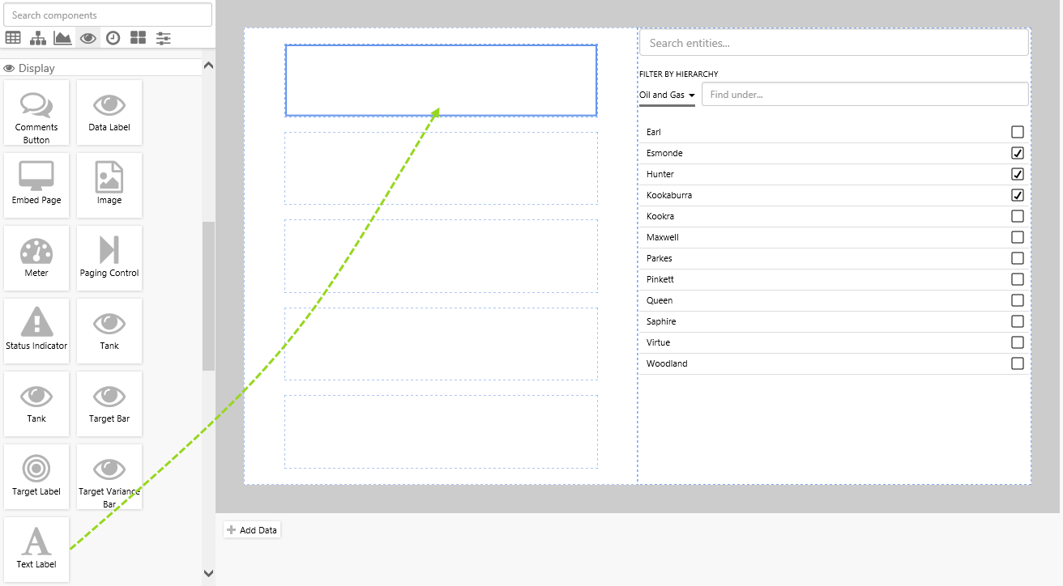Screen dimensions: 1063x586
Task: Tick the Woodland checkbox
Action: pyautogui.click(x=1018, y=363)
